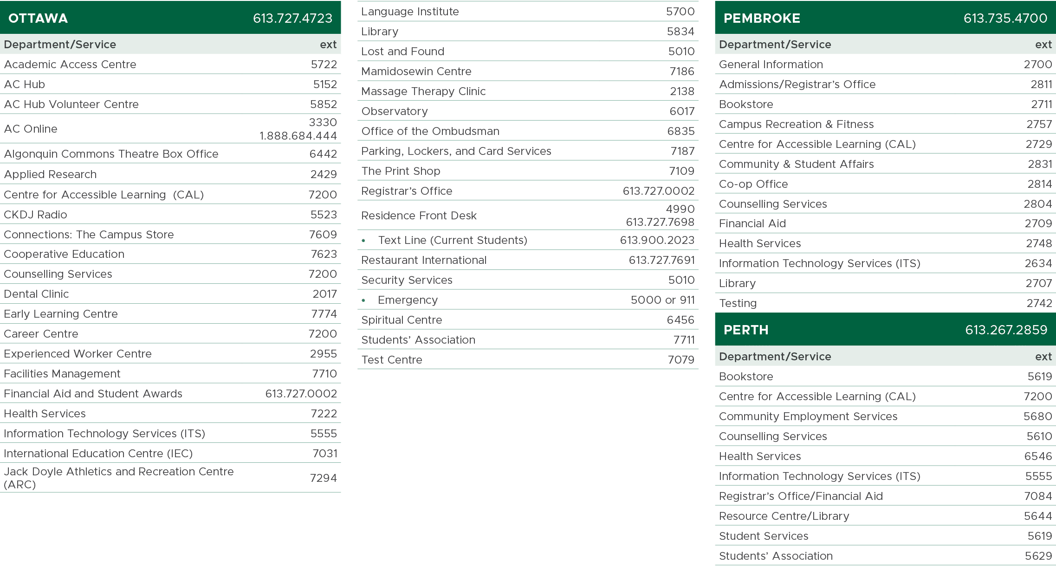Select the Ottawa main number 613.727.4723
Screen dimensions: 1056x569
pos(292,18)
